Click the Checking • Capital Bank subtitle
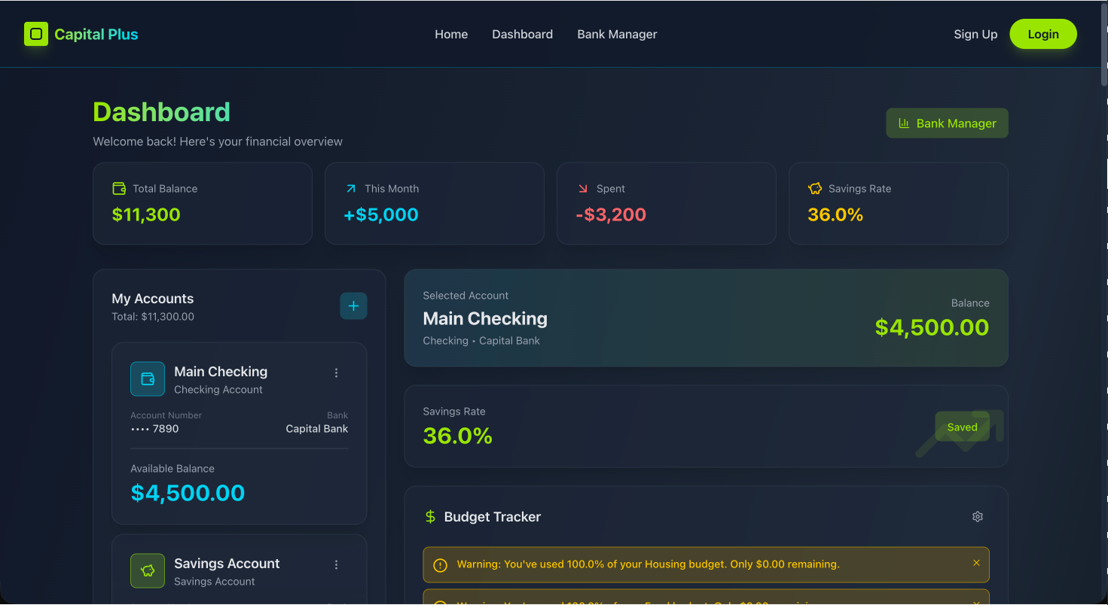The width and height of the screenshot is (1108, 605). pos(481,341)
